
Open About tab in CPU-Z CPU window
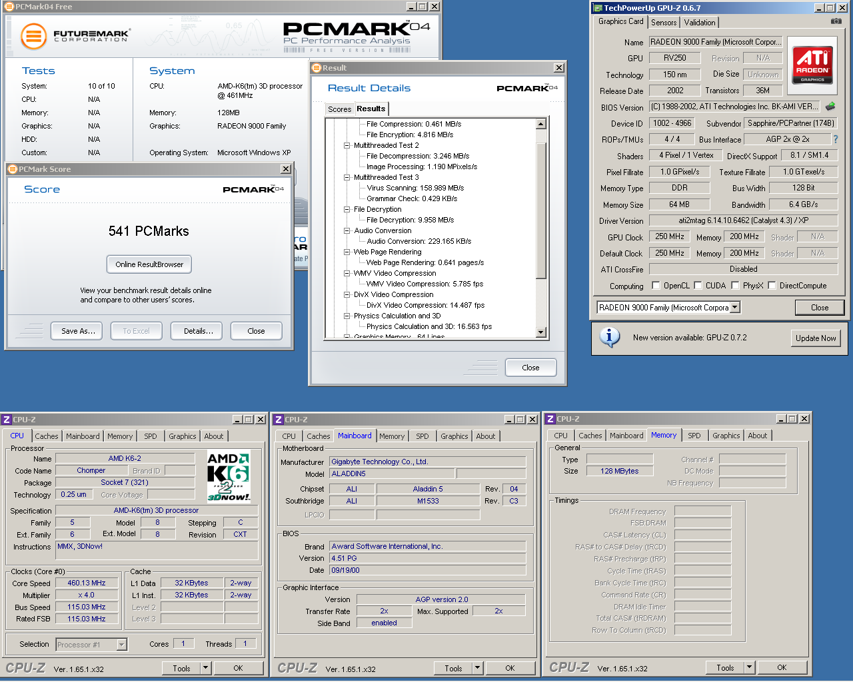[x=214, y=436]
